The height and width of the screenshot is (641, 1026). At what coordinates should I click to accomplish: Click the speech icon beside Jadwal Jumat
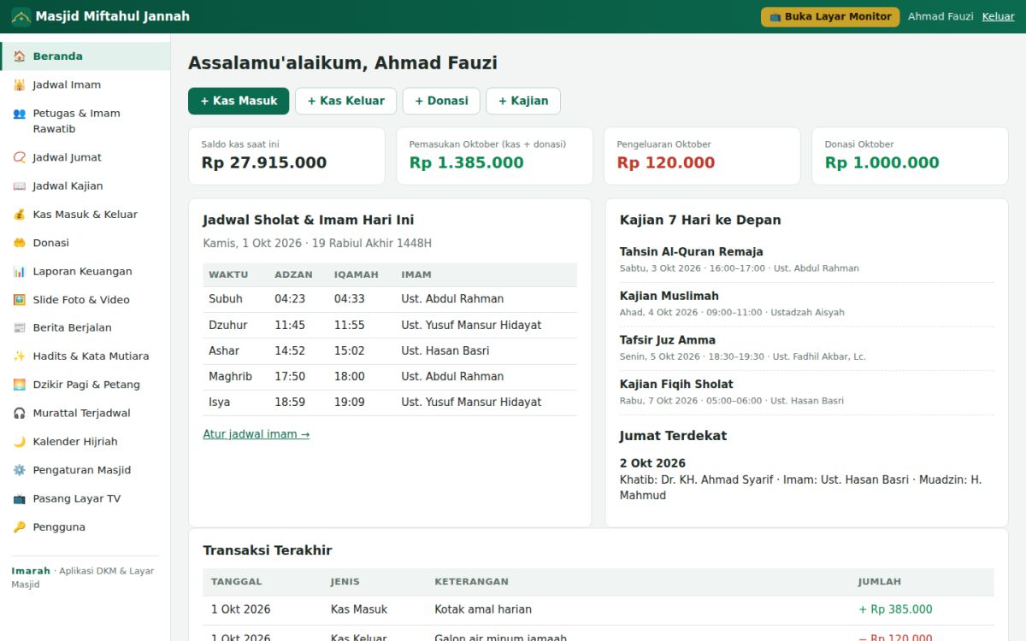[x=19, y=157]
